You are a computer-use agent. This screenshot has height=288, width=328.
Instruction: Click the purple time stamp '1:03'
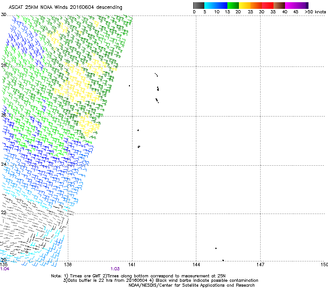click(115, 269)
